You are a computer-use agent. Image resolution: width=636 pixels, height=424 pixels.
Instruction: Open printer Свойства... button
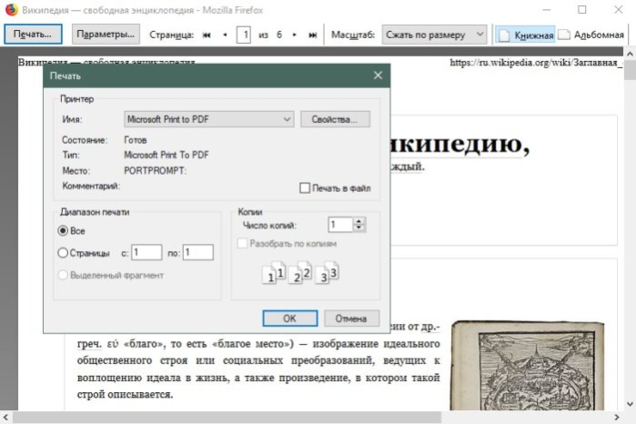(x=335, y=119)
